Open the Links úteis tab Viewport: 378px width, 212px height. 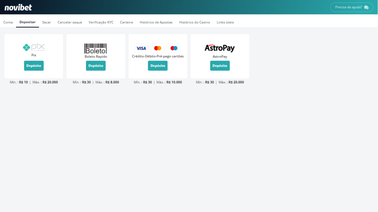click(x=225, y=22)
